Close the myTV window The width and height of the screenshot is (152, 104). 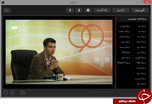(147, 2)
